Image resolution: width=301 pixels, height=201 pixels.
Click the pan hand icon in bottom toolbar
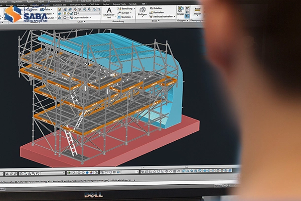pos(21,173)
